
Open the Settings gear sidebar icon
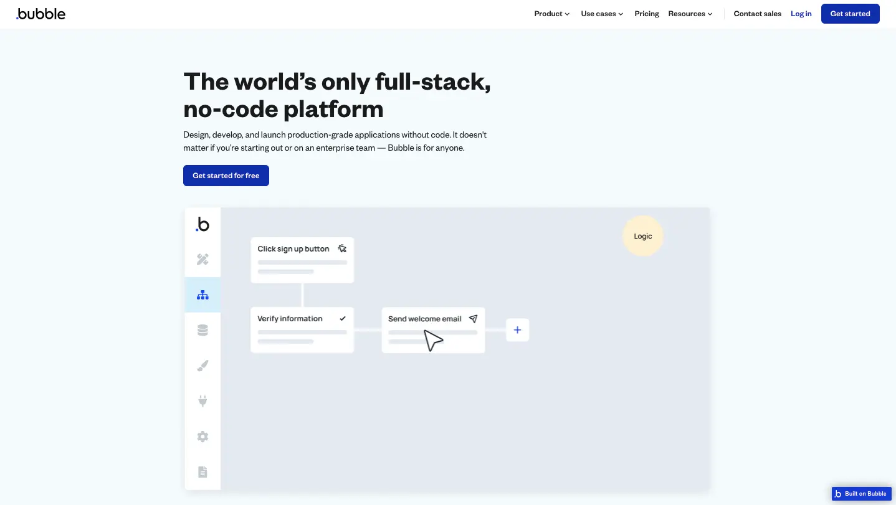pos(203,437)
